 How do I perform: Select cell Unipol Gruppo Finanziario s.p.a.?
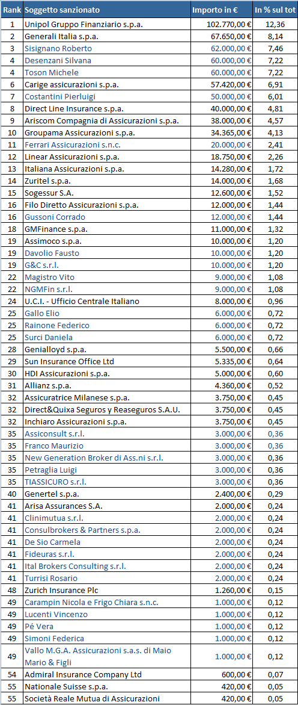coord(108,24)
